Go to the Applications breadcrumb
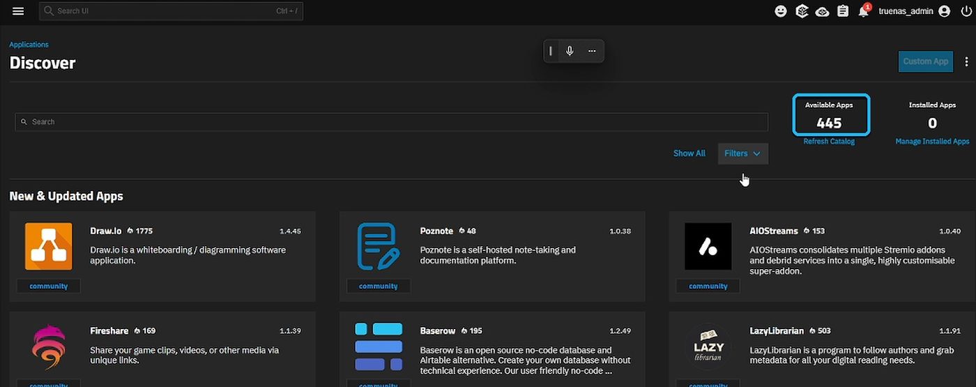 pyautogui.click(x=29, y=45)
